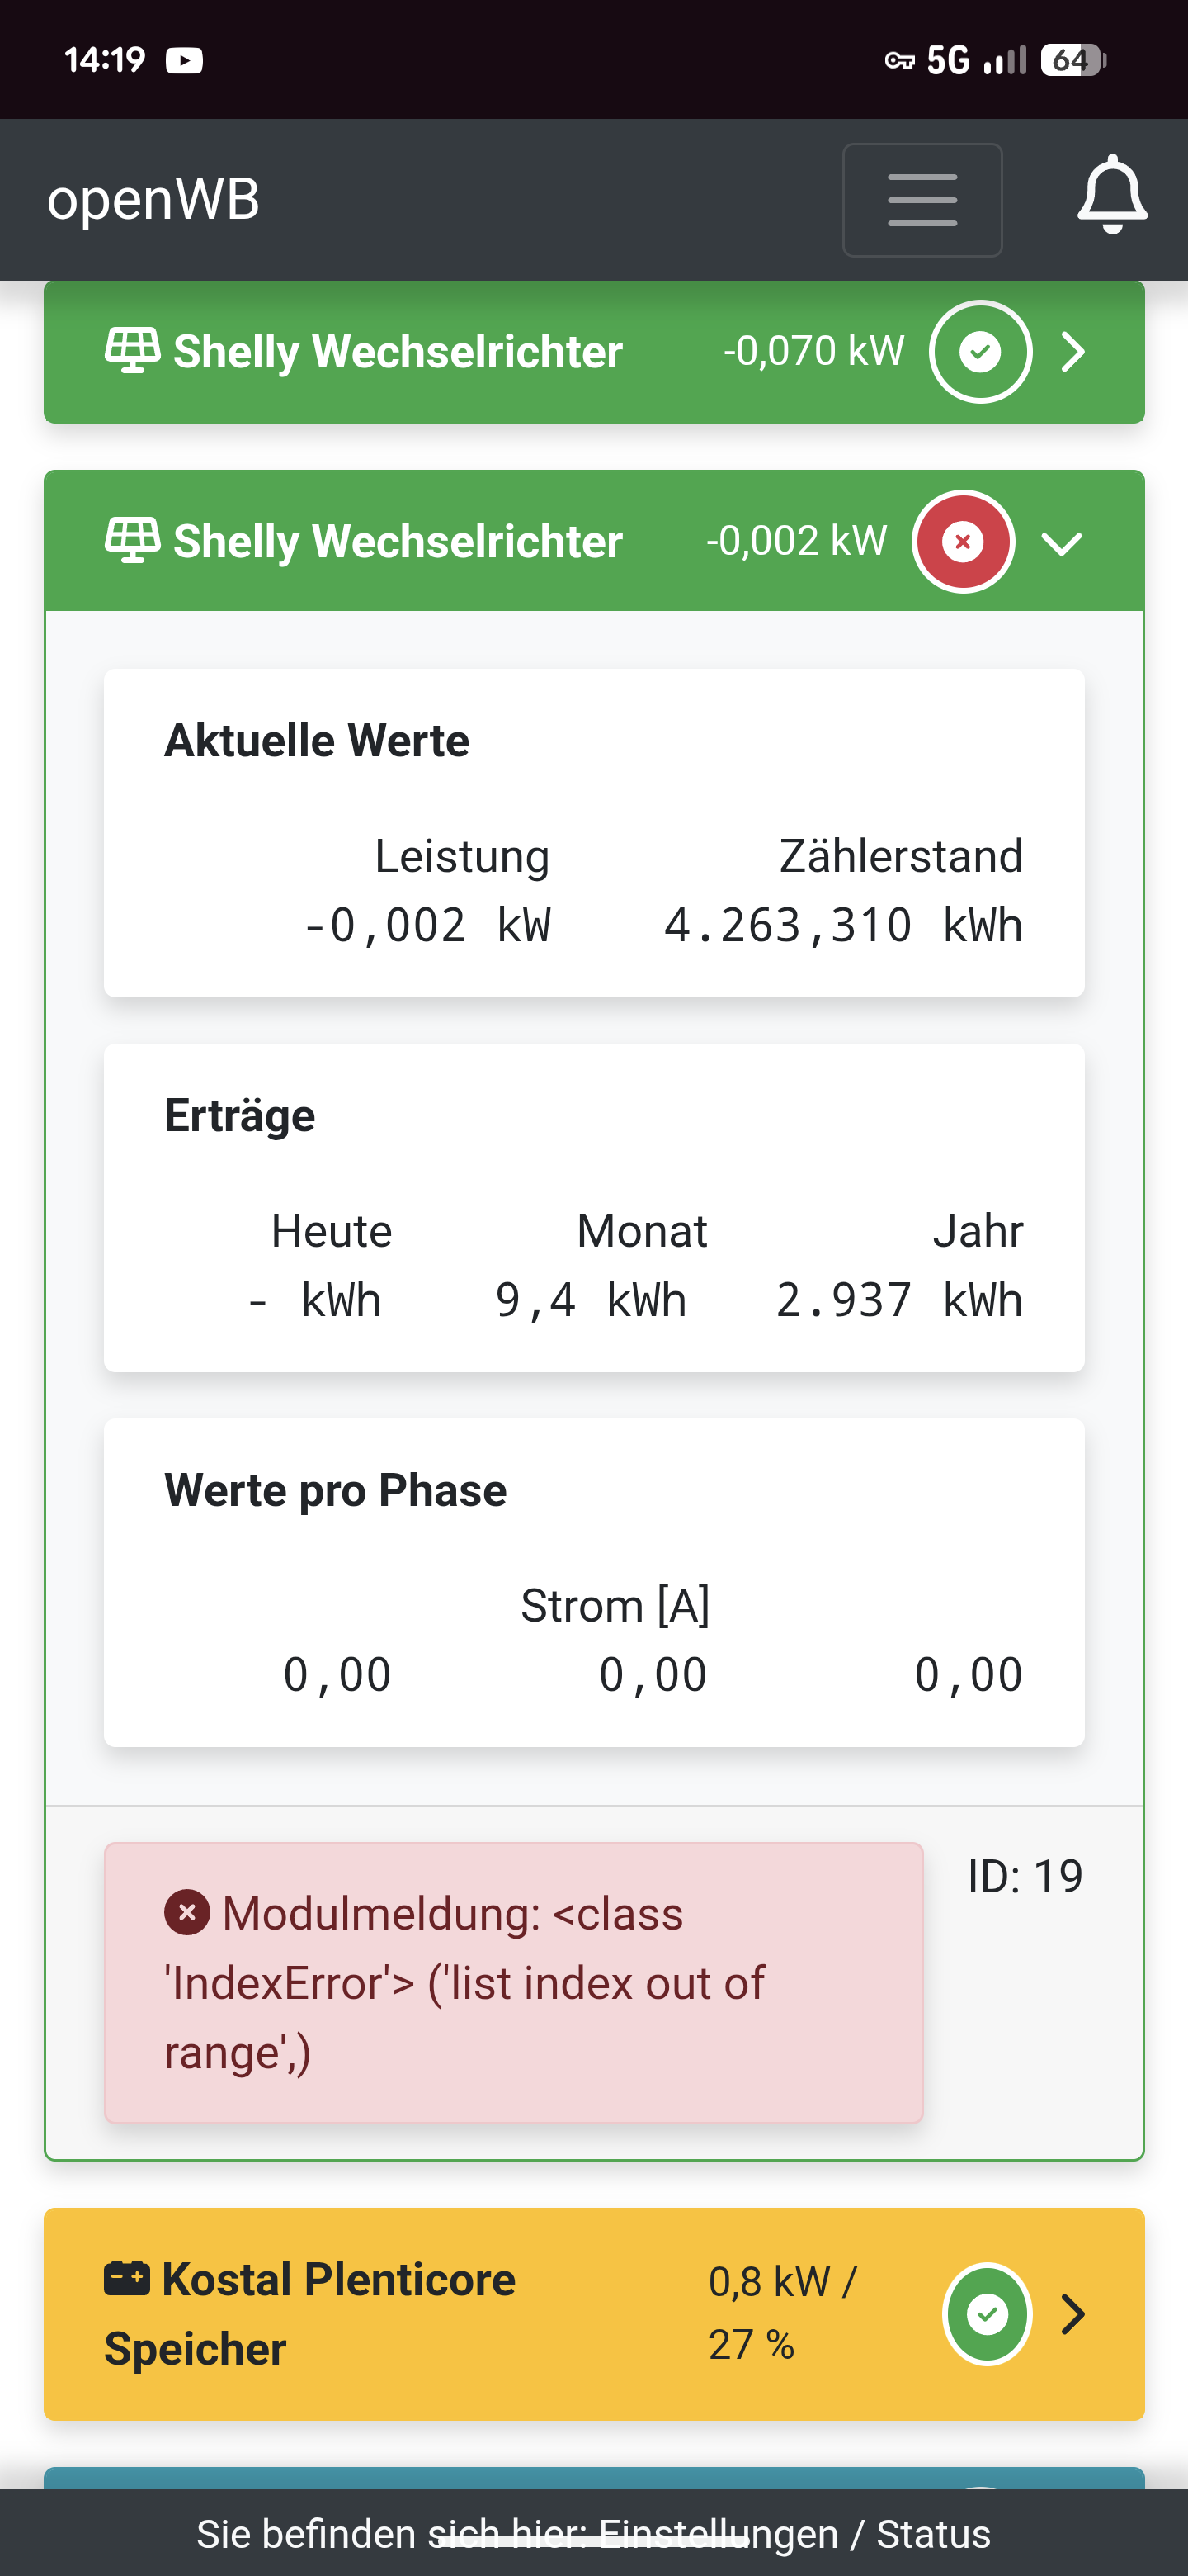Screen dimensions: 1188x2576
Task: Click the green check status of the first Shelly inverter
Action: click(979, 352)
